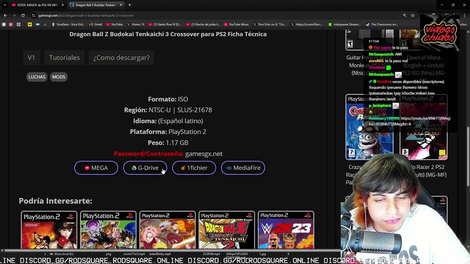Viewport: 470px width, 264px height.
Task: Open the Konami boxing game thumbnail
Action: pyautogui.click(x=49, y=230)
